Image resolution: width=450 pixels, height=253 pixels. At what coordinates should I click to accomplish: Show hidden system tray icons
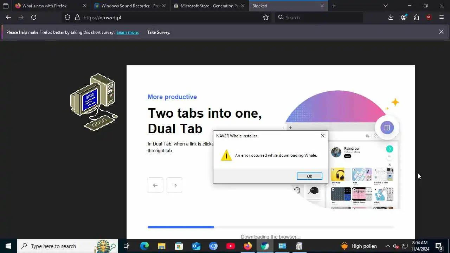click(x=387, y=246)
